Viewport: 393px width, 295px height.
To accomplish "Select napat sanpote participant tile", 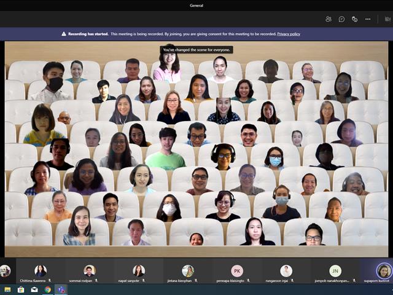I will point(139,271).
